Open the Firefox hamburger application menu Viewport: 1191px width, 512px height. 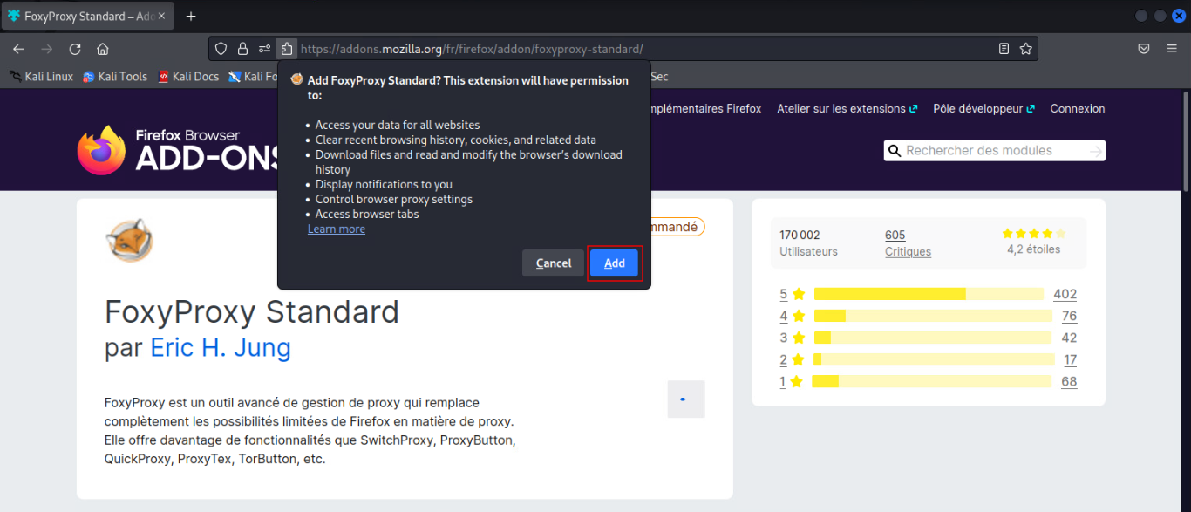coord(1172,49)
